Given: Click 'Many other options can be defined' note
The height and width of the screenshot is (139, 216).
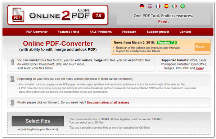Looking at the screenshot, I should (63, 92).
